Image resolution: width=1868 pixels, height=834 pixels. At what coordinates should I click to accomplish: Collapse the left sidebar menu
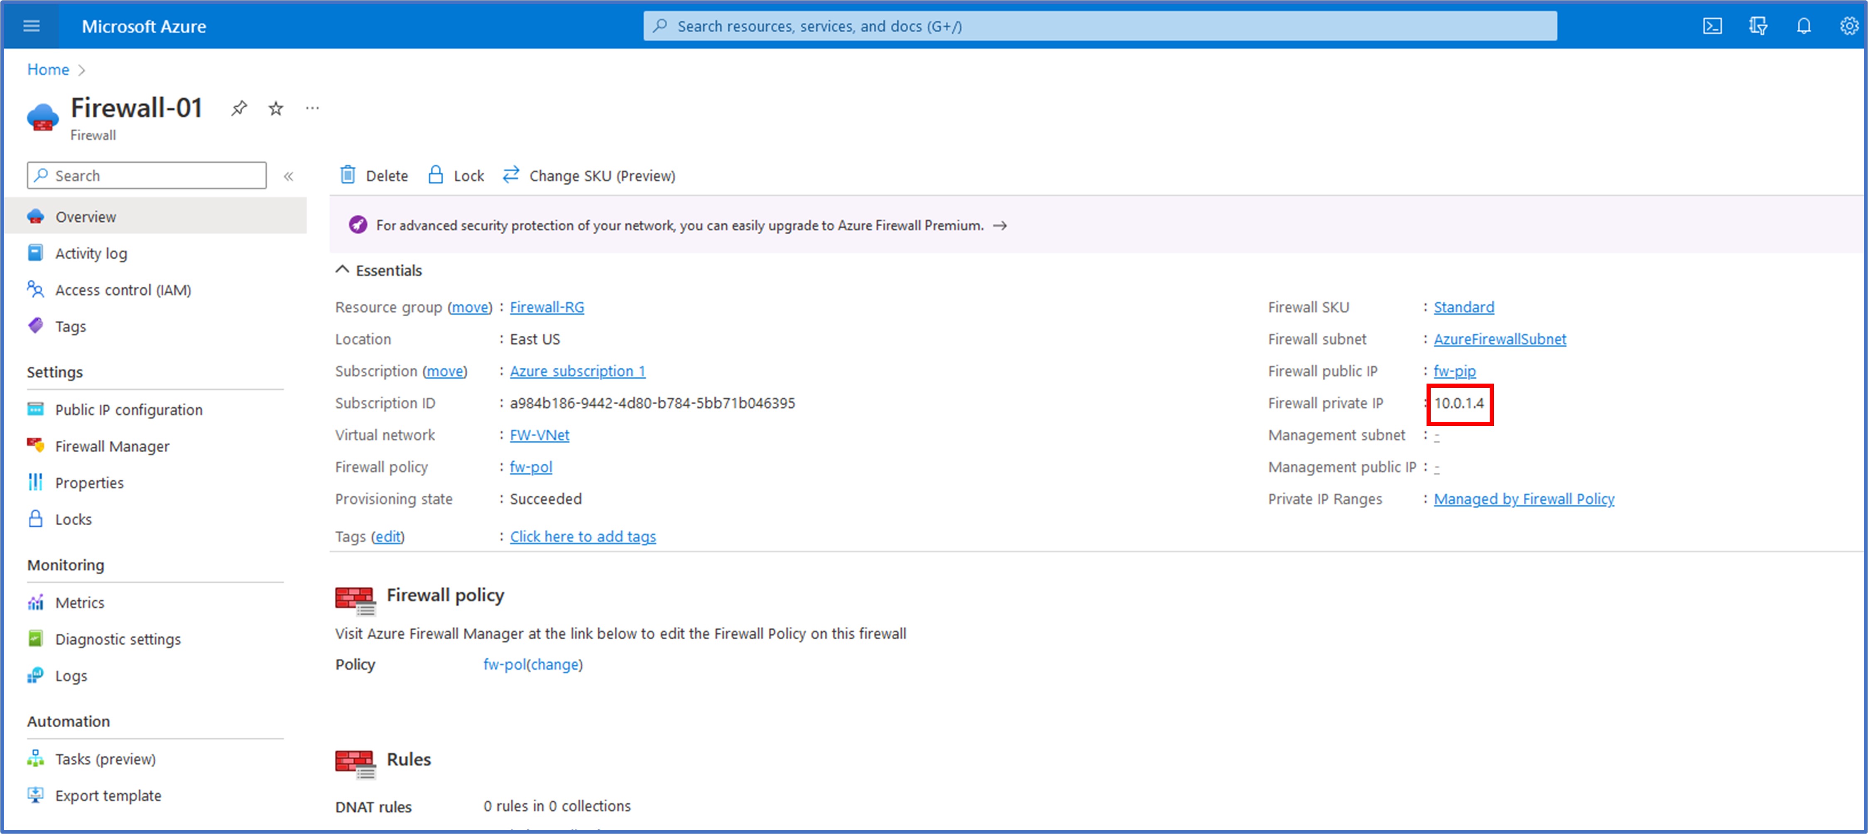(x=289, y=176)
